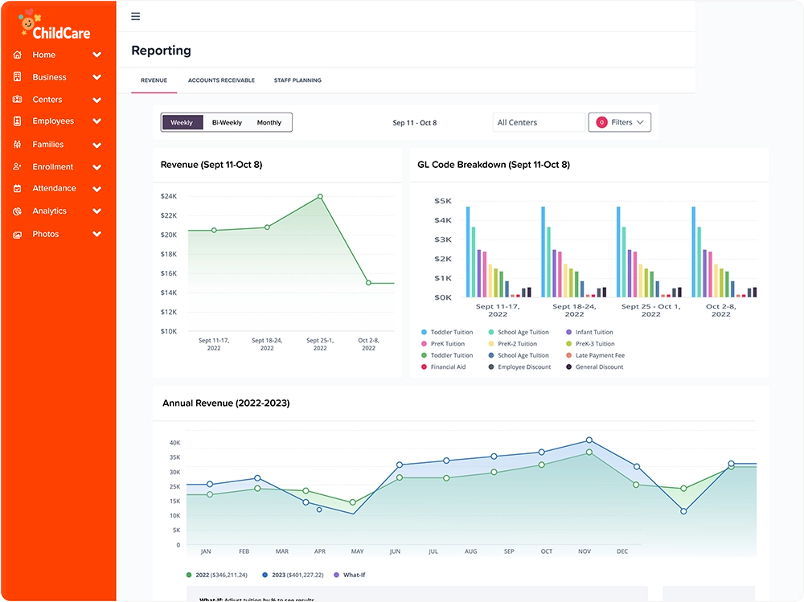
Task: Select the Weekly period toggle
Action: 182,123
